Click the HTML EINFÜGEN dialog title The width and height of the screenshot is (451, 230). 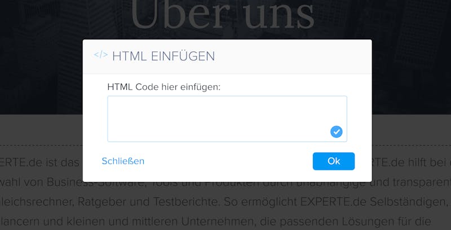163,56
